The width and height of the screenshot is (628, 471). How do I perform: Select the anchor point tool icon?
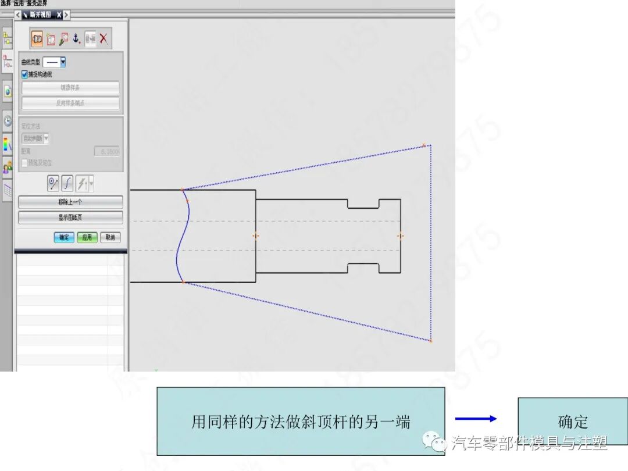[76, 38]
